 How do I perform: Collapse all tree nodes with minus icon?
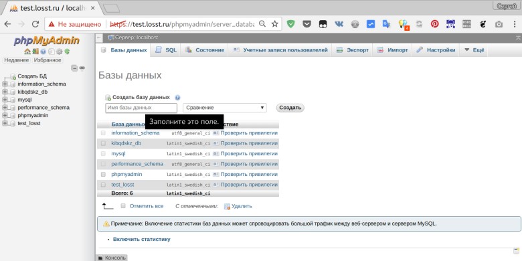click(74, 68)
